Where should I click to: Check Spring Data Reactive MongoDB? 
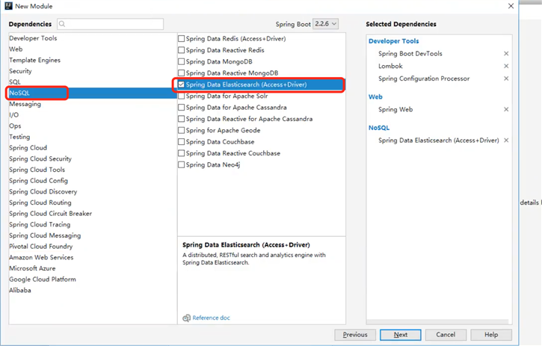tap(181, 73)
